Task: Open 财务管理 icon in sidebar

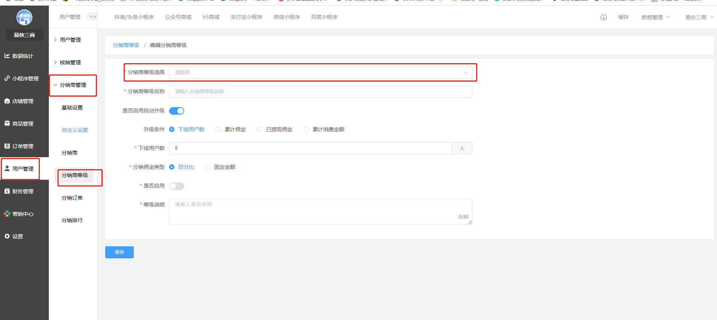Action: tap(7, 191)
